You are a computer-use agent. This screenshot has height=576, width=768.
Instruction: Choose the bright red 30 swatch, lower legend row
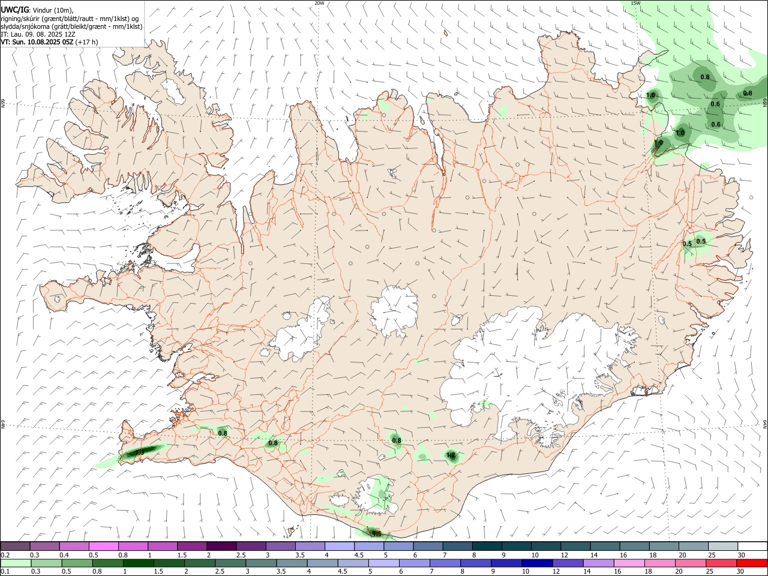pos(751,563)
